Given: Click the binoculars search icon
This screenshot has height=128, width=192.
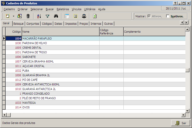Looking at the screenshot, I should 56,16.
